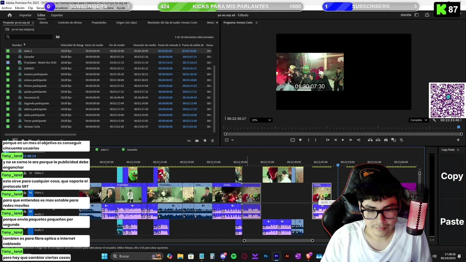Open the 29% zoom level dropdown

tap(261, 120)
